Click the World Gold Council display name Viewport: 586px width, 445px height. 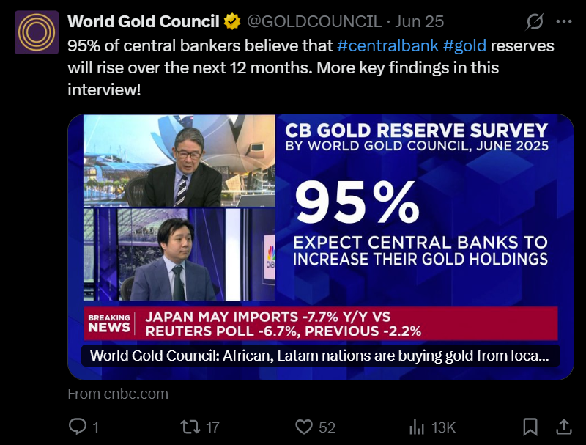coord(144,22)
